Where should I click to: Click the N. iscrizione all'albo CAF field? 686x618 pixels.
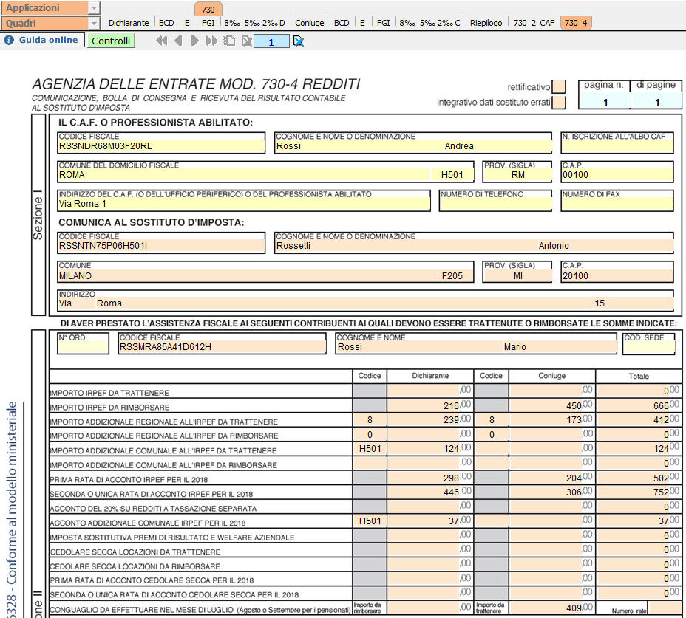[x=617, y=146]
